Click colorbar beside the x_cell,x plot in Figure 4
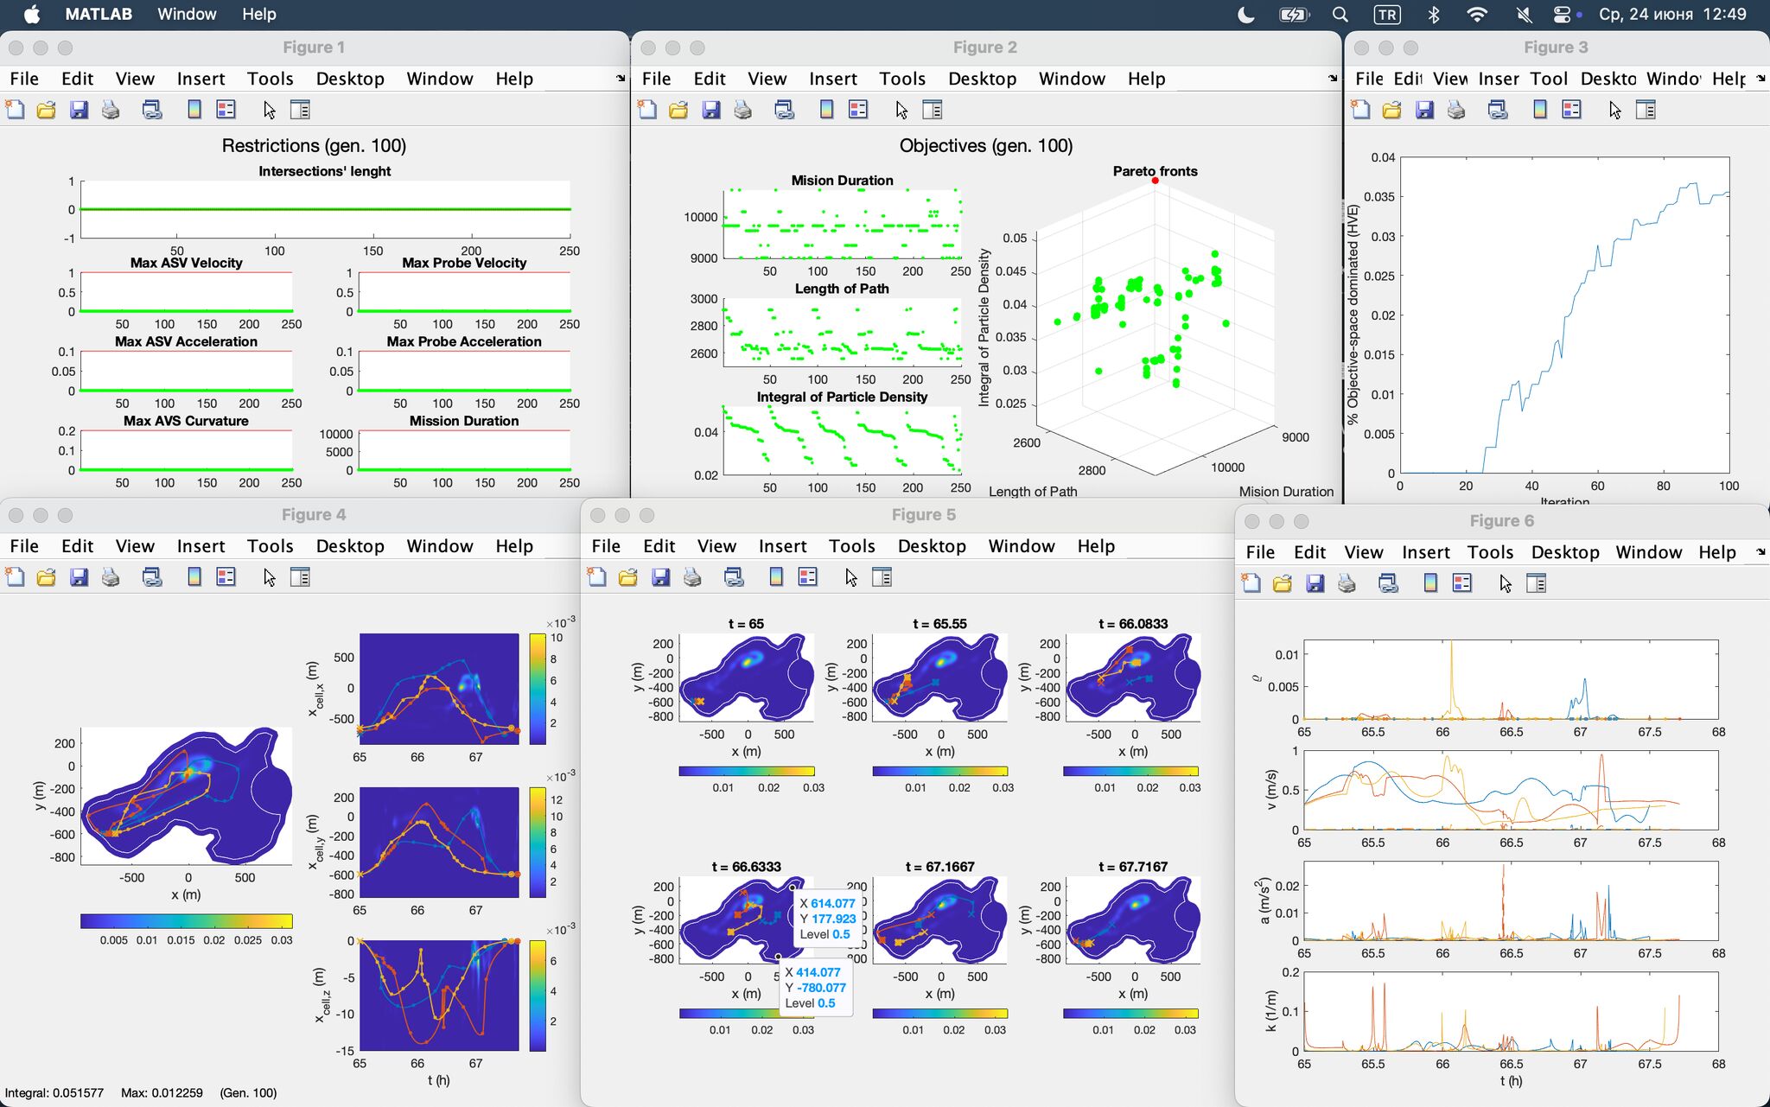This screenshot has width=1770, height=1107. click(x=538, y=689)
